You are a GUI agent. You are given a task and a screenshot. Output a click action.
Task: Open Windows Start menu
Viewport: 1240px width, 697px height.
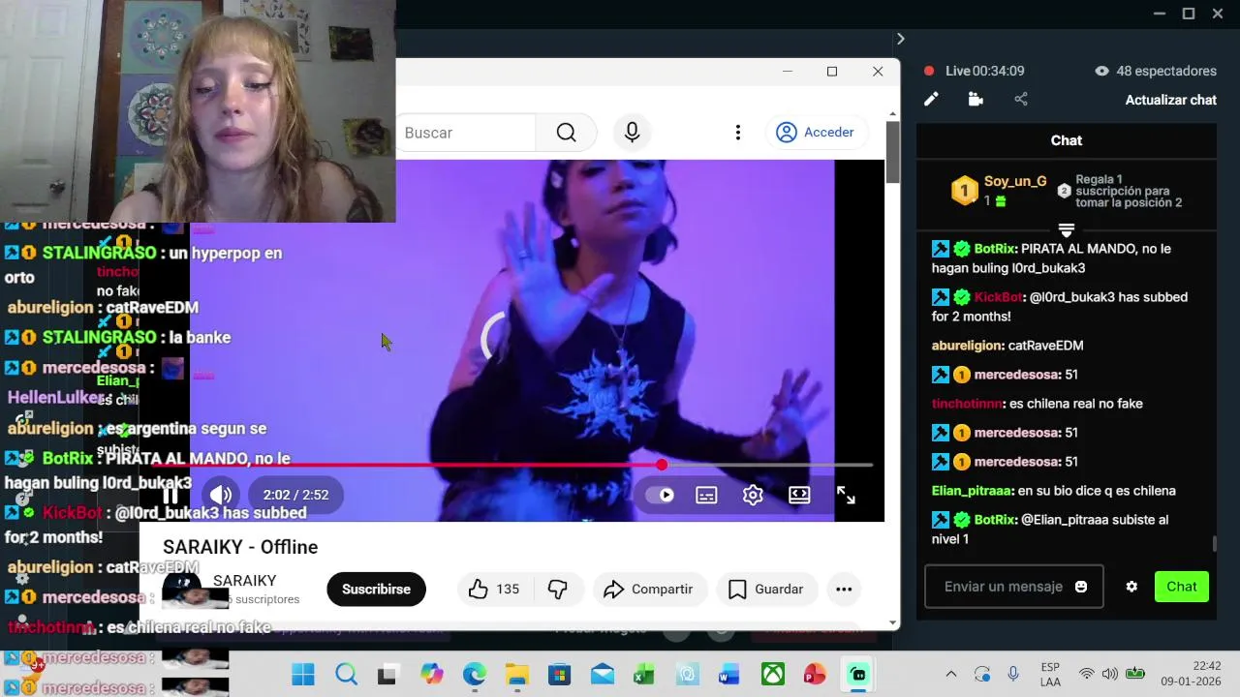tap(303, 674)
